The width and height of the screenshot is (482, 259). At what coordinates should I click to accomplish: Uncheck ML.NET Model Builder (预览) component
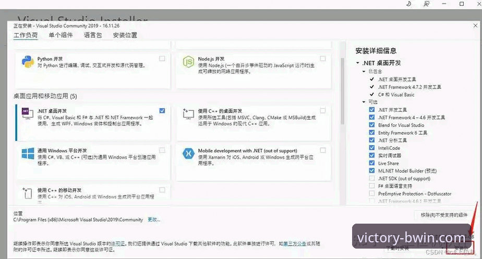click(371, 171)
